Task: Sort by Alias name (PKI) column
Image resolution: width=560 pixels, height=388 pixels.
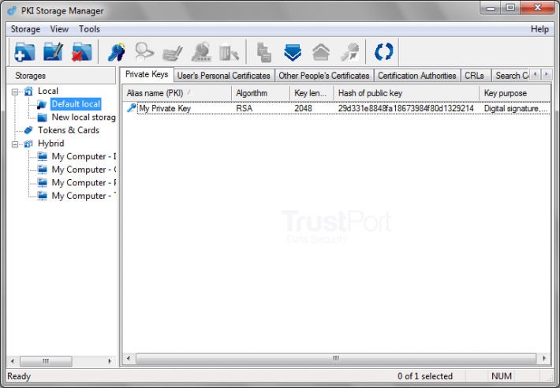Action: (x=177, y=93)
